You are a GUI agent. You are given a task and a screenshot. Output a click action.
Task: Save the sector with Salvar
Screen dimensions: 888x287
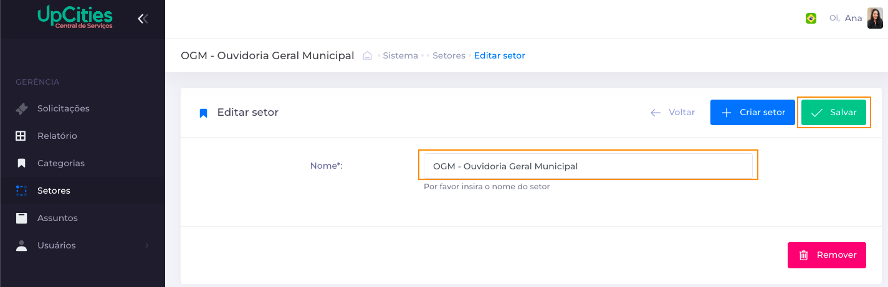click(834, 113)
